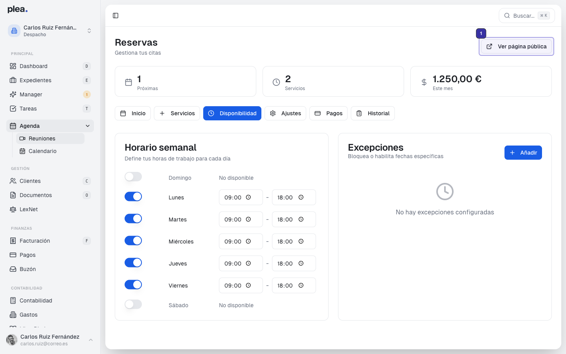Switch to the Servicios tab
This screenshot has height=354, width=566.
pyautogui.click(x=177, y=113)
